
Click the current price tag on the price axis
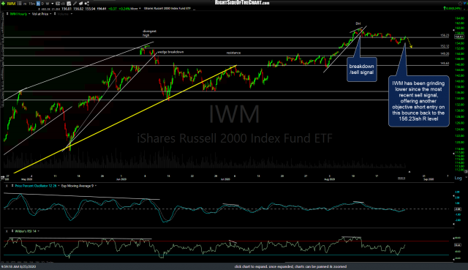pos(458,37)
